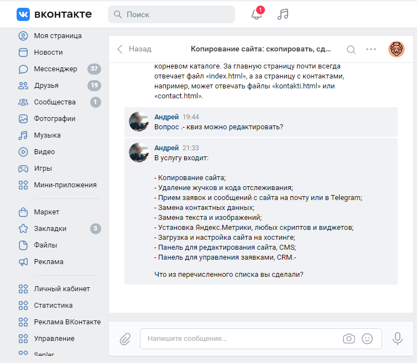The height and width of the screenshot is (363, 417).
Task: Click the Закладки star icon
Action: 23,229
